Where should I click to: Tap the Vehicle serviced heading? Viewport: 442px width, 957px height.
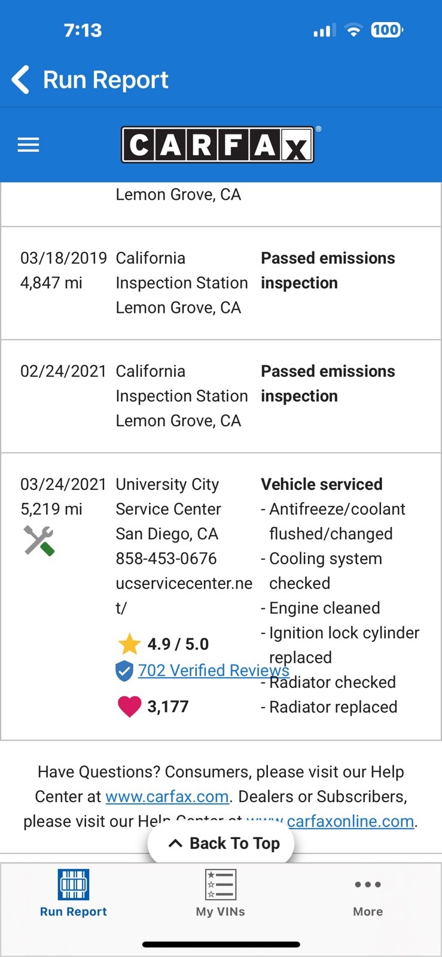(322, 484)
